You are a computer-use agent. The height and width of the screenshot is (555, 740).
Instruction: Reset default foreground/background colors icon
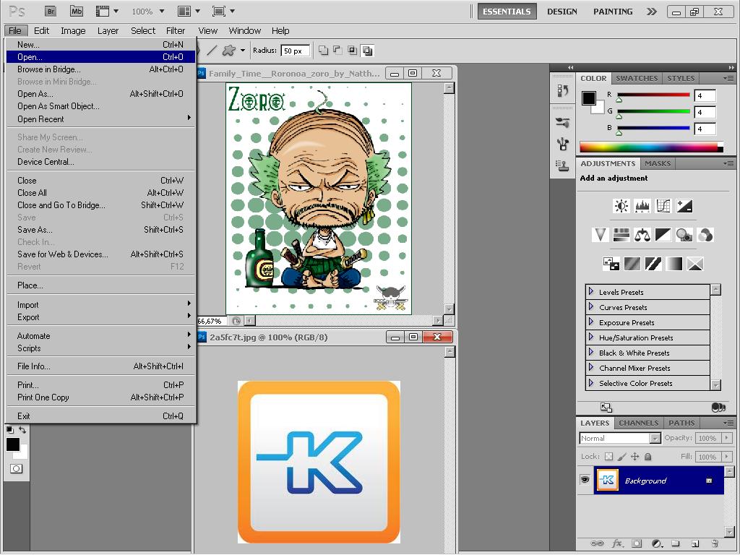click(10, 429)
